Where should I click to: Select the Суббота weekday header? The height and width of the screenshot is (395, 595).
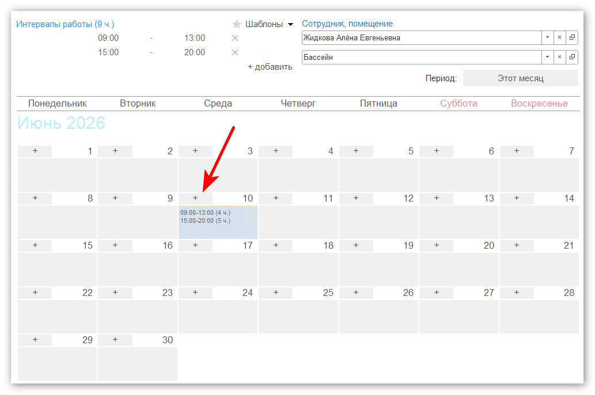tap(458, 103)
